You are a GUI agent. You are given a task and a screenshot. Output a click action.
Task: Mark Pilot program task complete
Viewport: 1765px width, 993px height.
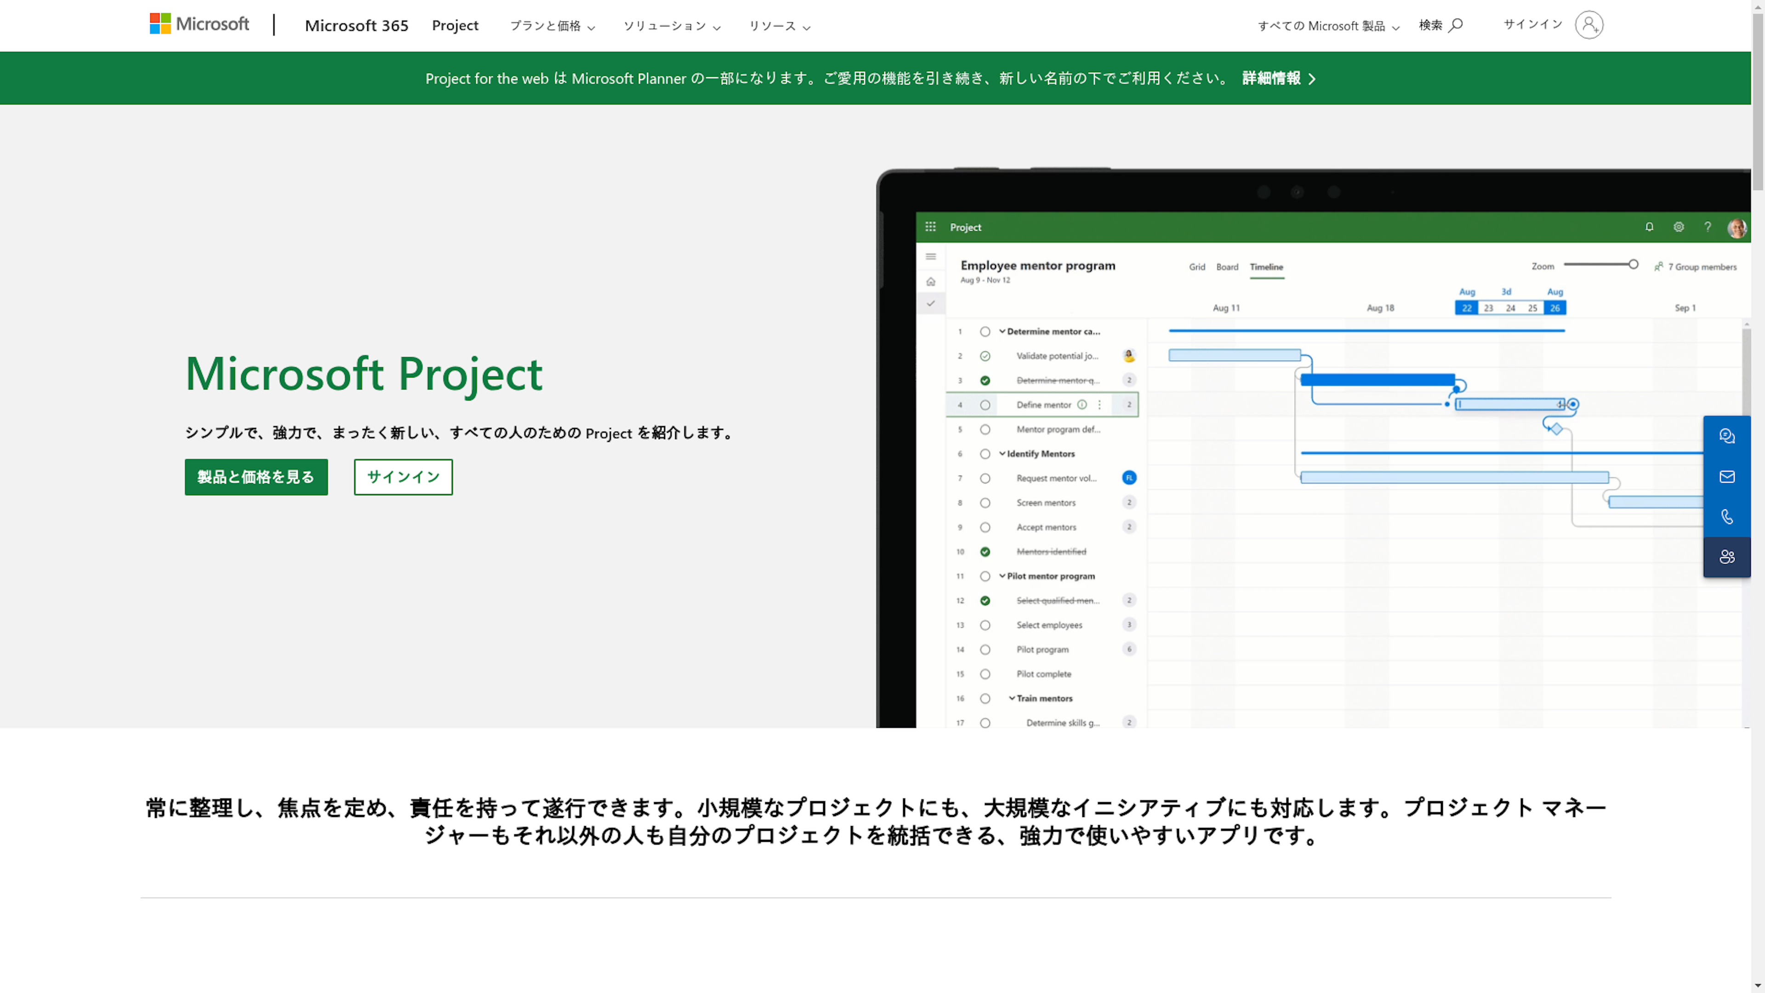click(985, 650)
